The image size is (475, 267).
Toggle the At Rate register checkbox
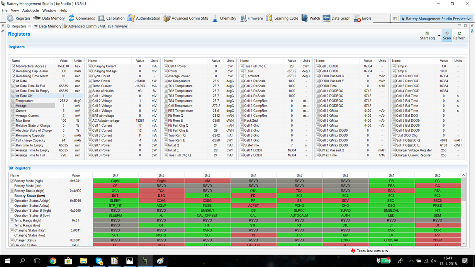[x=14, y=81]
